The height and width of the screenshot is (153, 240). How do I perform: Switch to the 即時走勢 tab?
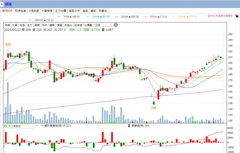pos(20,11)
